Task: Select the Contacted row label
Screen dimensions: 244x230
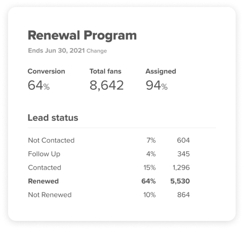Action: tap(45, 167)
